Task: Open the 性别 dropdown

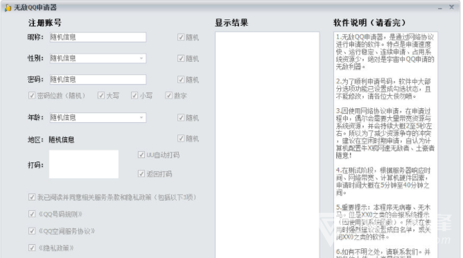Action: coord(98,58)
